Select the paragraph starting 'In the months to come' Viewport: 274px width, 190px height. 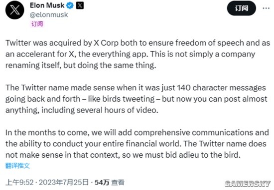click(x=137, y=143)
